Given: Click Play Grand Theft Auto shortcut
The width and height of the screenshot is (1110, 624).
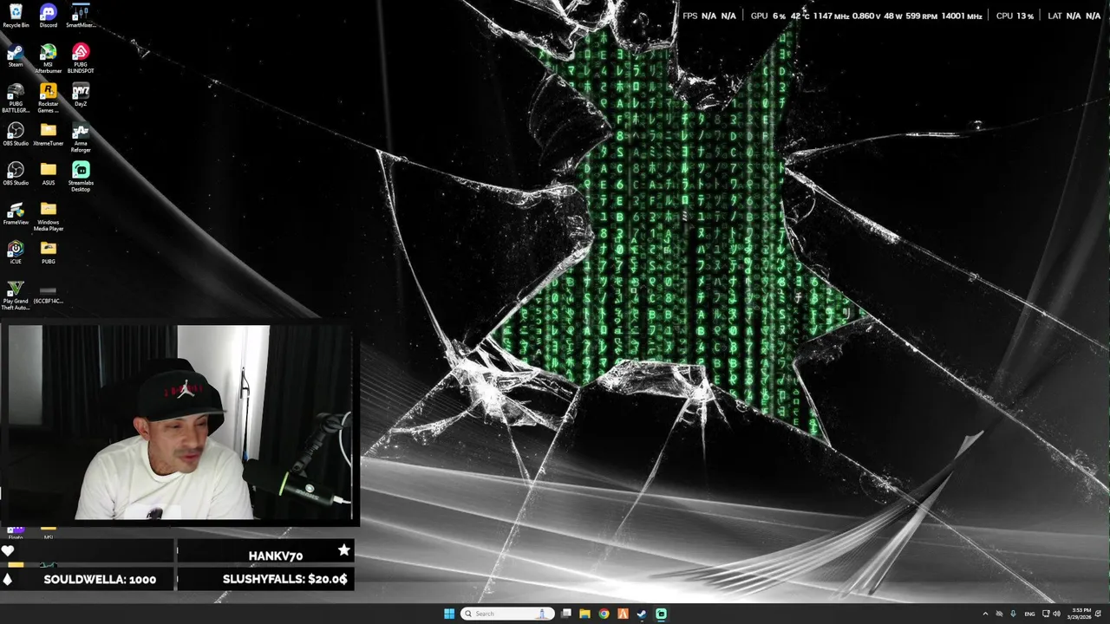Looking at the screenshot, I should click(x=16, y=296).
